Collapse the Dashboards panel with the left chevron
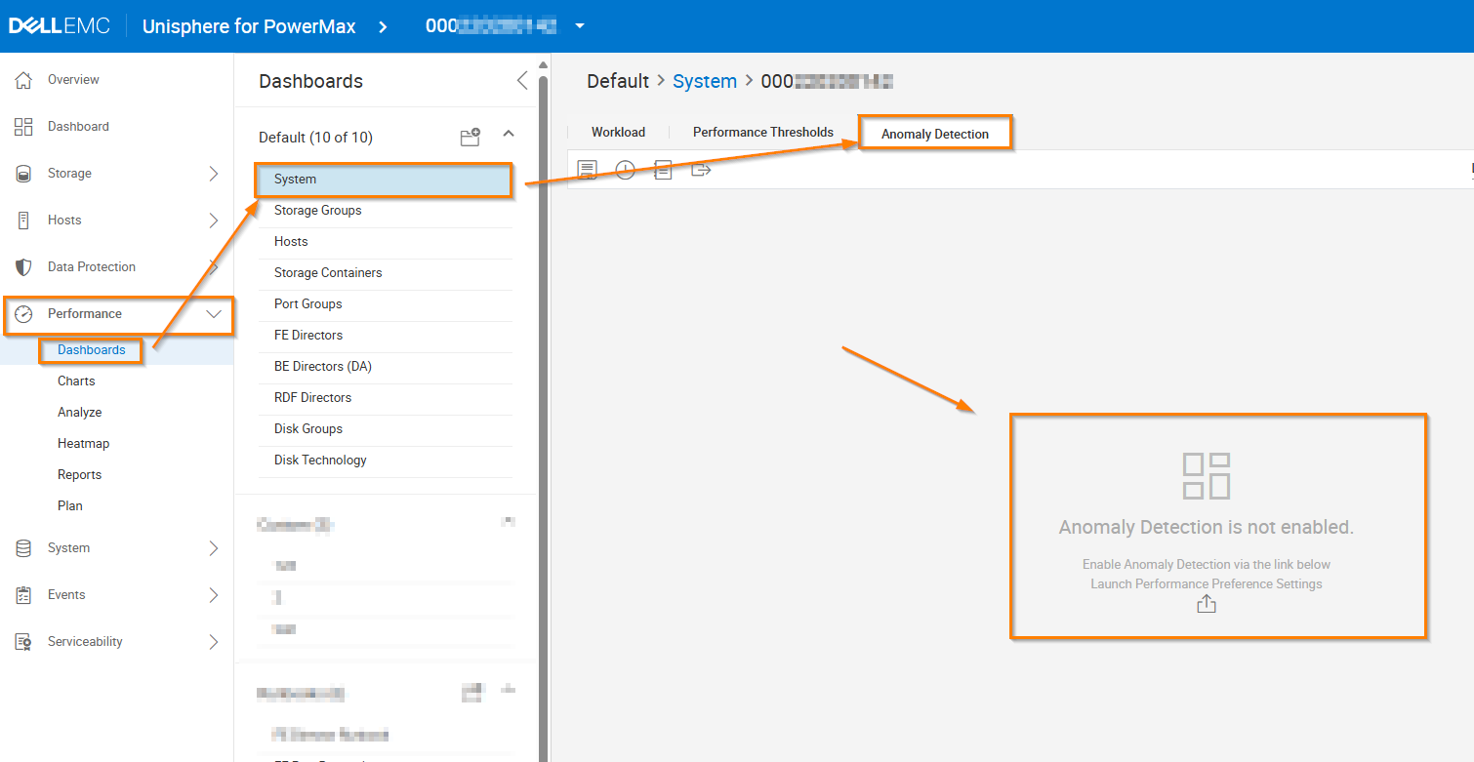This screenshot has width=1474, height=762. pyautogui.click(x=521, y=81)
